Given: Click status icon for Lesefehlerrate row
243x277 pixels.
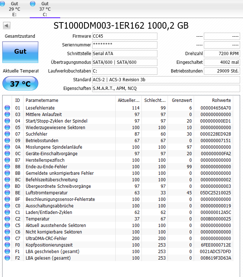Looking at the screenshot, I should click(x=7, y=108).
